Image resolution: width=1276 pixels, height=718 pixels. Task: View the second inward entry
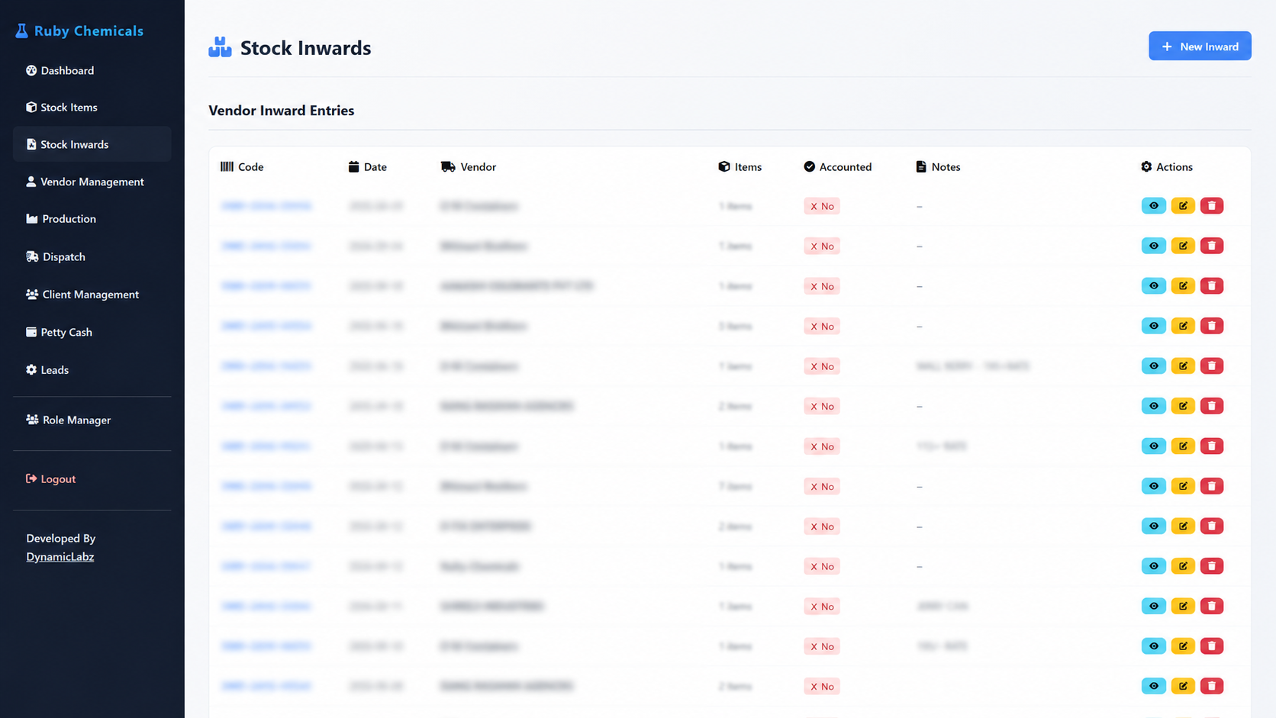(x=1153, y=246)
